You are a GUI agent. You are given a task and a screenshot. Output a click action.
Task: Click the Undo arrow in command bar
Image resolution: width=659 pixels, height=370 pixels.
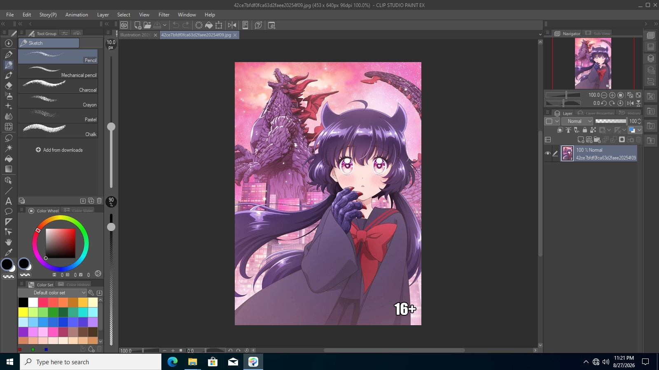(x=176, y=25)
